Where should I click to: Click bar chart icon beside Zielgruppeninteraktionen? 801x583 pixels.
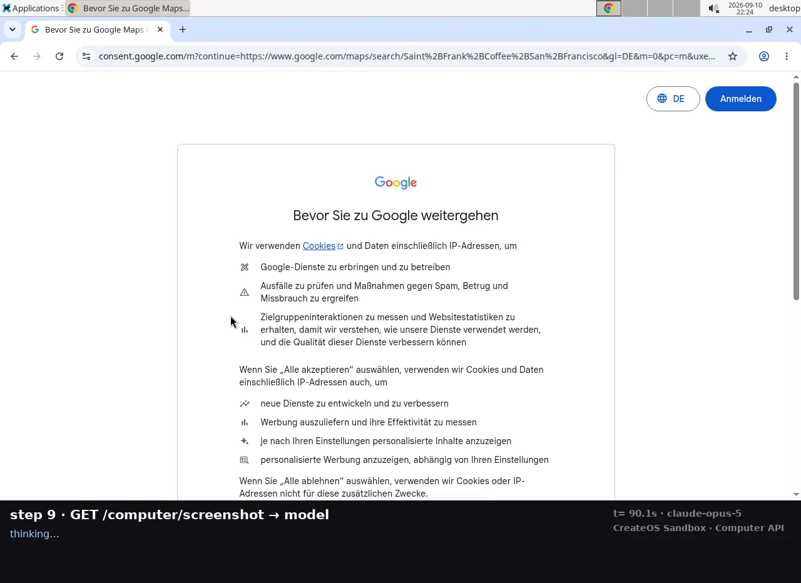245,330
